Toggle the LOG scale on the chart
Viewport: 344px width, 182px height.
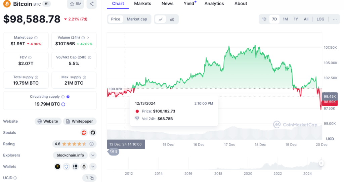click(x=320, y=19)
